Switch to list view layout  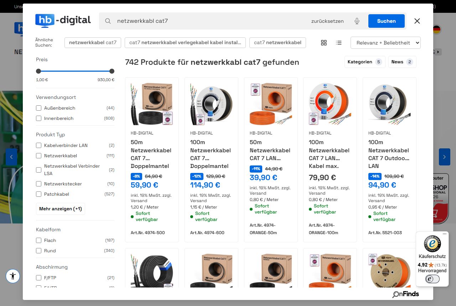tap(339, 43)
